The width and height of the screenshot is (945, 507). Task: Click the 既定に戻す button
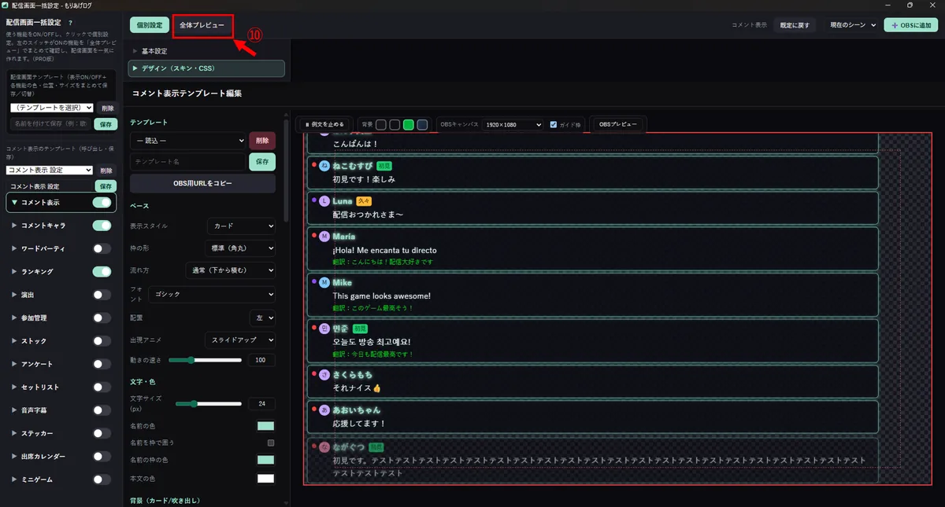[x=795, y=25]
